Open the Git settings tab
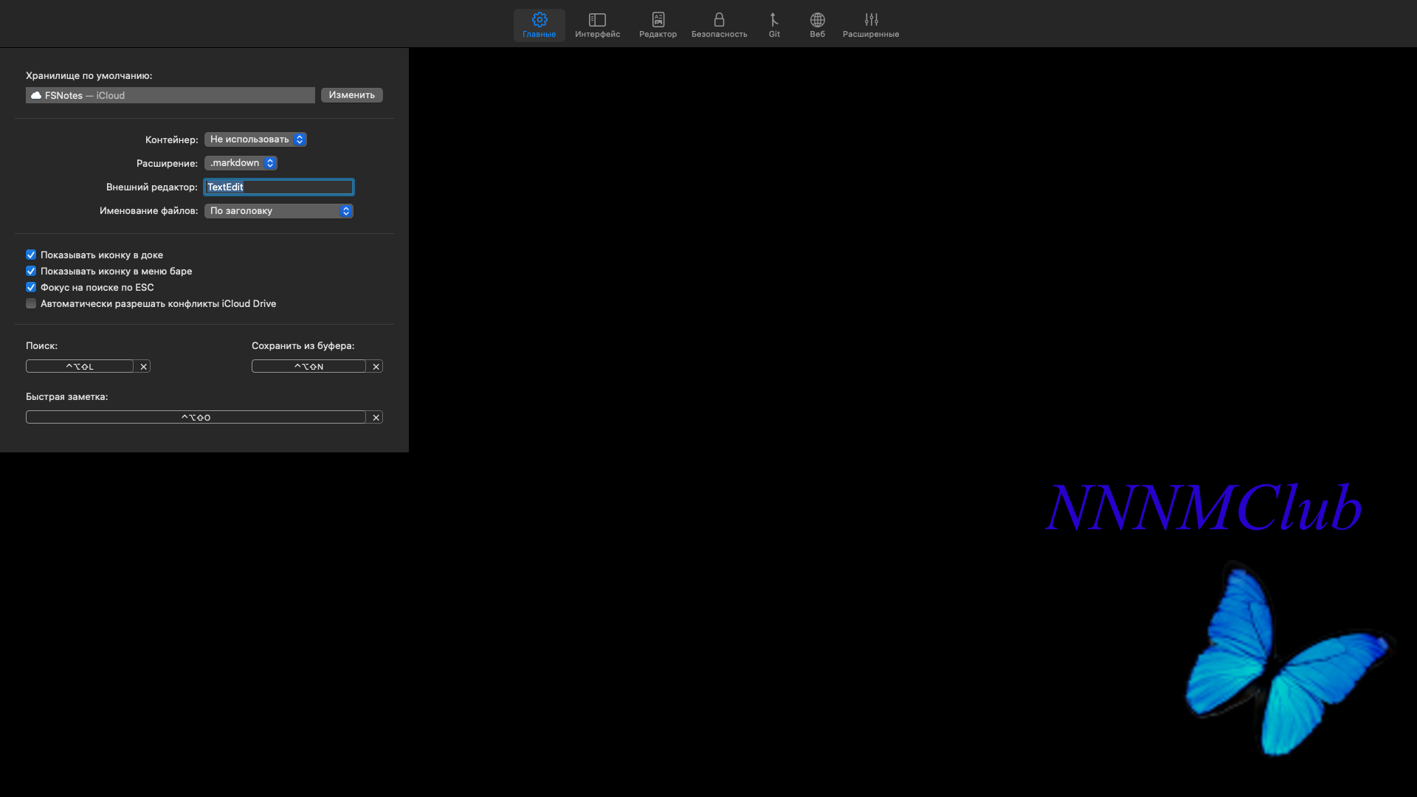Screen dimensions: 1417x797 [x=773, y=24]
